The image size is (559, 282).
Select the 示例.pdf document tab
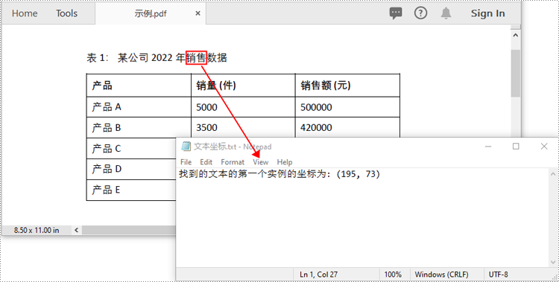151,14
